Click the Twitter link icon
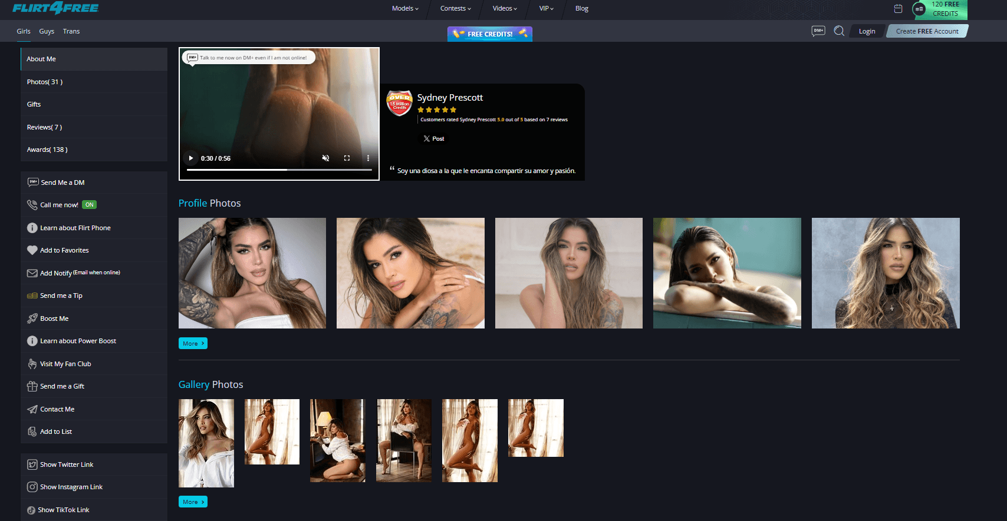The height and width of the screenshot is (521, 1007). 32,464
